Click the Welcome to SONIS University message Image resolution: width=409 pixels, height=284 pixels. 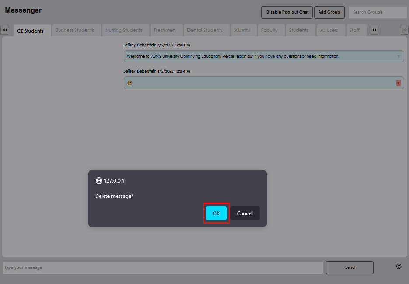tap(264, 56)
